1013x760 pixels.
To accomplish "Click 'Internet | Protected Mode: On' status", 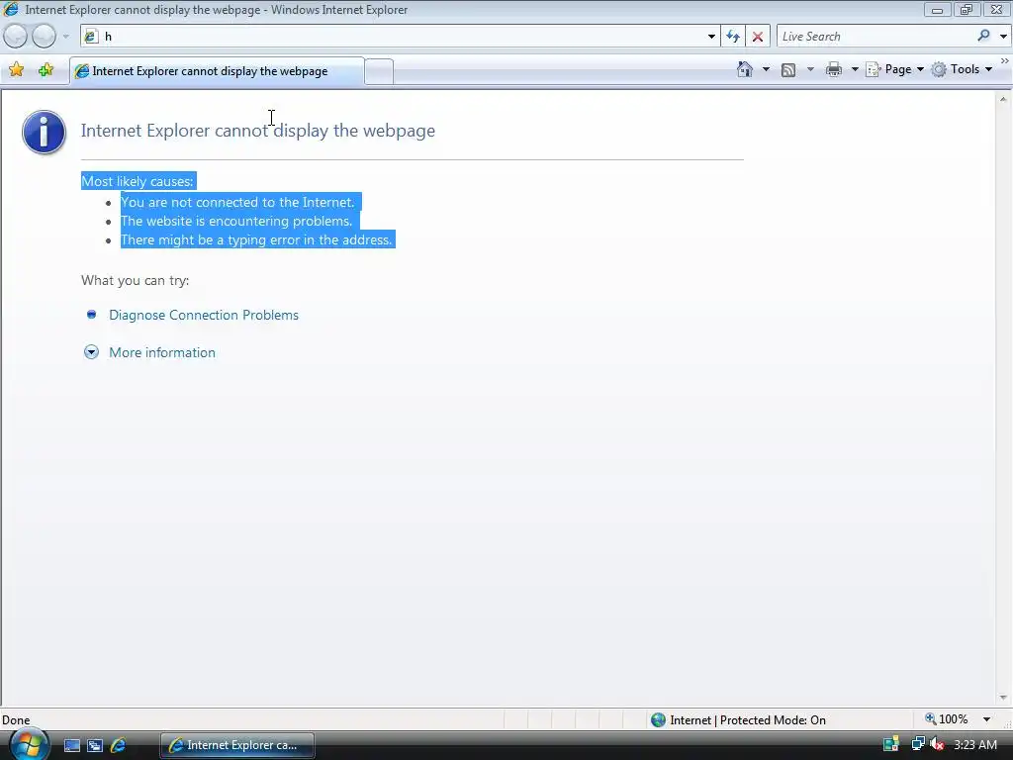I will tap(748, 720).
